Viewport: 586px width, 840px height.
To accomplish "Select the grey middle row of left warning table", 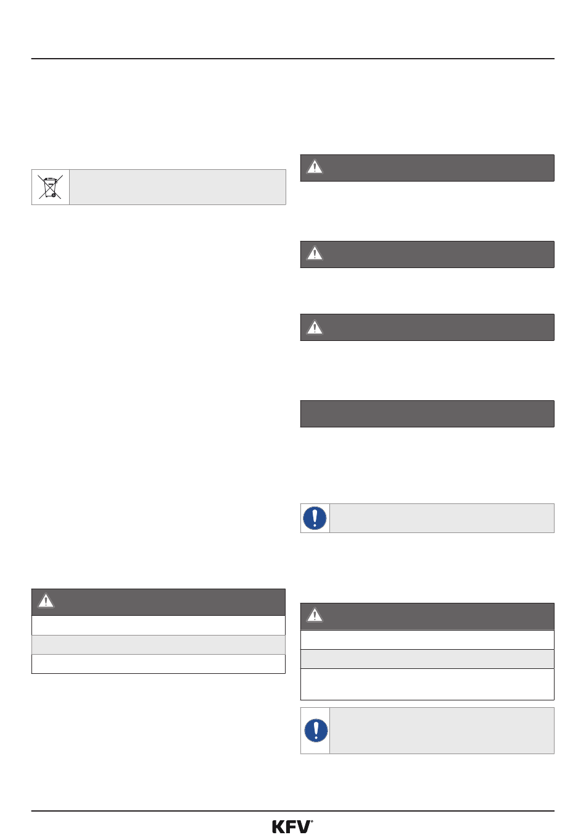I will (159, 645).
